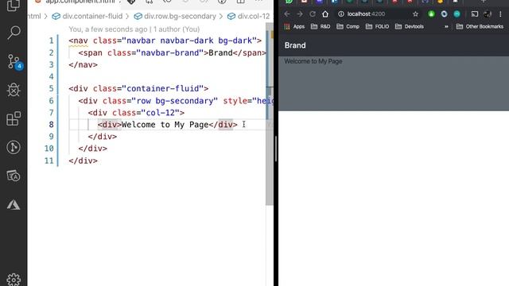
Task: Open the Manage gear in activity bar
Action: click(14, 279)
